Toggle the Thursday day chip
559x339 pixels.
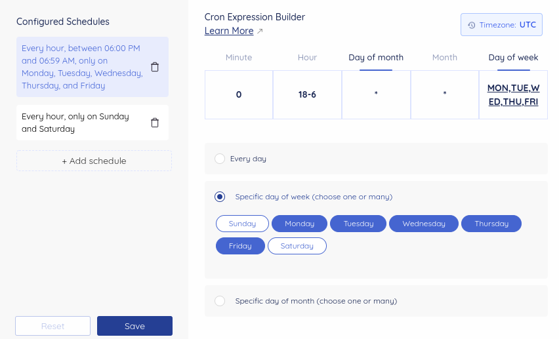tap(491, 224)
